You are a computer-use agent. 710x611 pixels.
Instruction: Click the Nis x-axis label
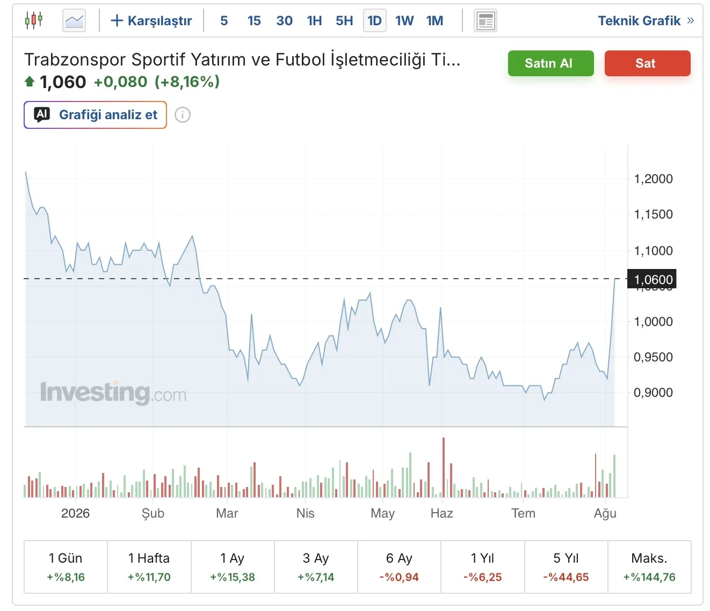(x=305, y=513)
